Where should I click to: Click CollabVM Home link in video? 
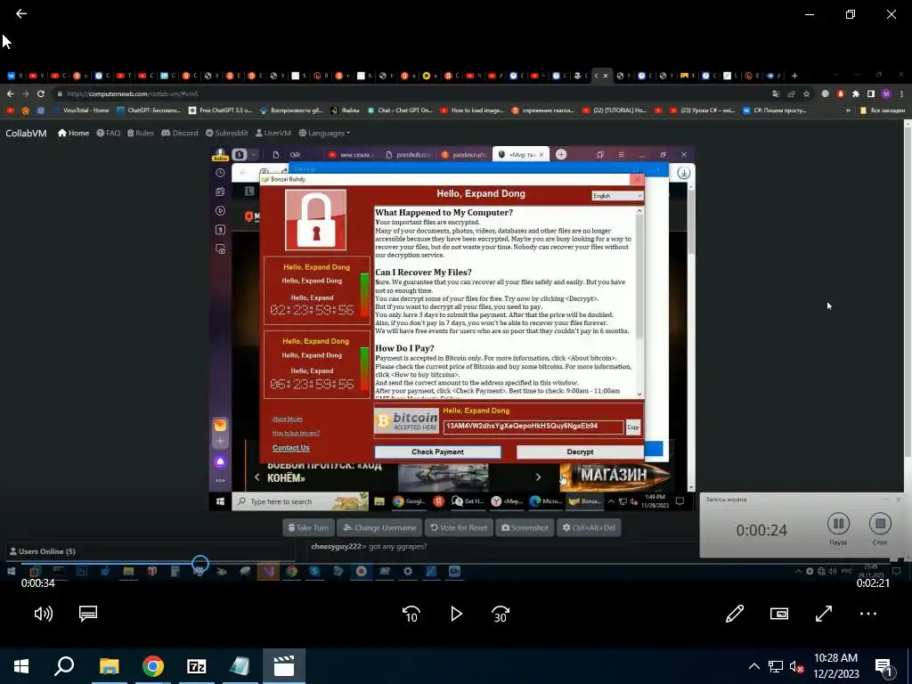tap(73, 134)
